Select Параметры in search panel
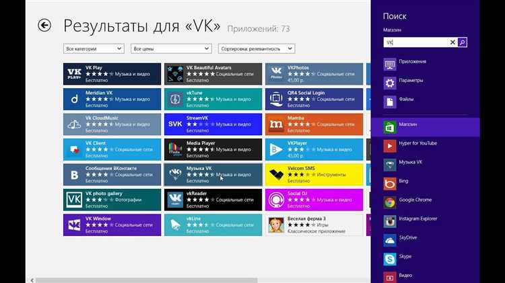 click(425, 83)
